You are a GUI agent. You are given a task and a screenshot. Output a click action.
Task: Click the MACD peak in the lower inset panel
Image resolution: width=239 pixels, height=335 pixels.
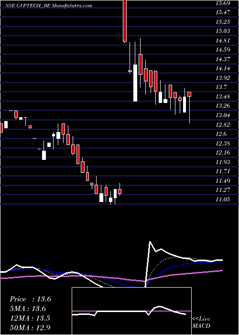pyautogui.click(x=160, y=307)
